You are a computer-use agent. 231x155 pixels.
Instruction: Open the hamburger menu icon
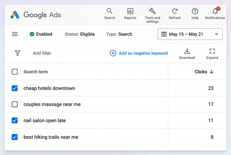click(15, 34)
